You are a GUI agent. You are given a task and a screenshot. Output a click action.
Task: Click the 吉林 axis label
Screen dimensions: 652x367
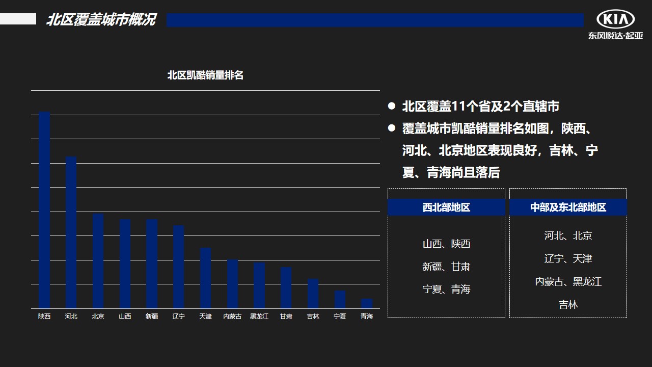(313, 317)
